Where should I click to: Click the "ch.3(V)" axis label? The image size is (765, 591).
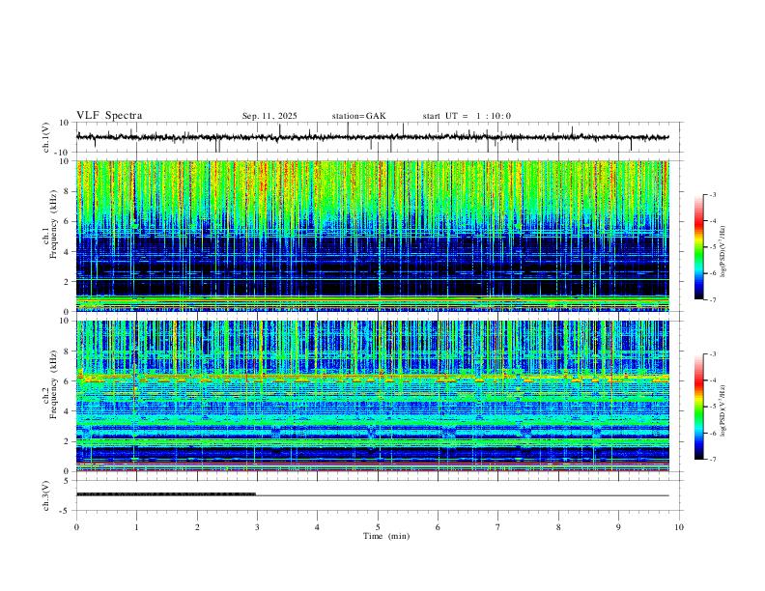click(46, 495)
